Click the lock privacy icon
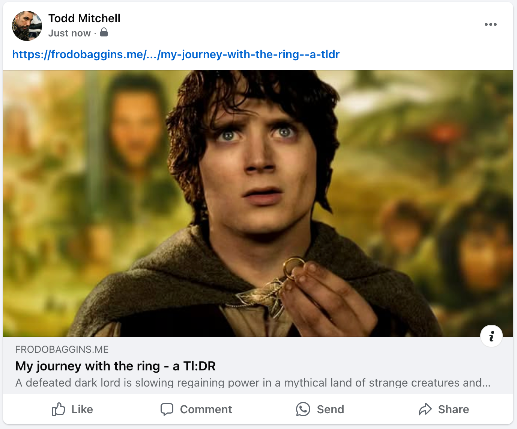This screenshot has width=517, height=429. [x=104, y=32]
